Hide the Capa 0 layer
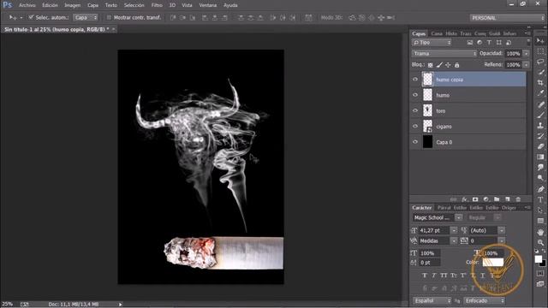The height and width of the screenshot is (308, 548). (x=415, y=142)
